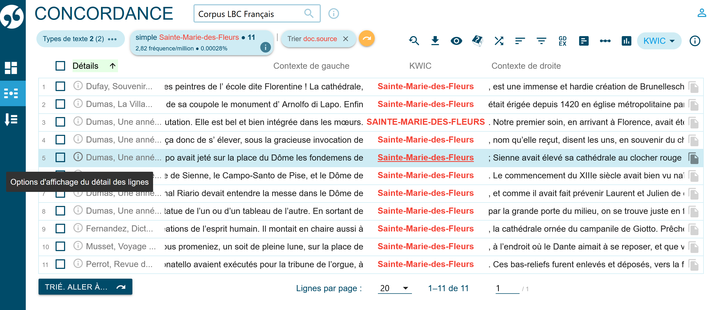Open the frequency list icon
Image resolution: width=712 pixels, height=310 pixels.
(x=584, y=41)
